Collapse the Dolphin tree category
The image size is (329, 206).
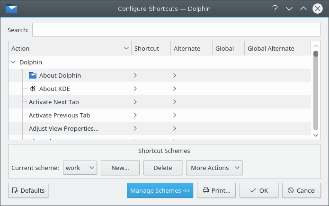13,62
